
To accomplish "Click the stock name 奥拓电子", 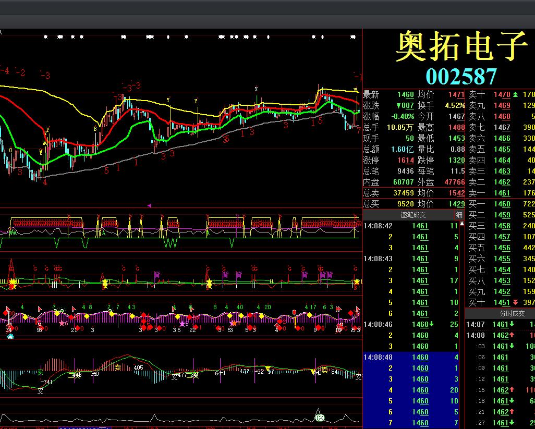I will coord(461,46).
